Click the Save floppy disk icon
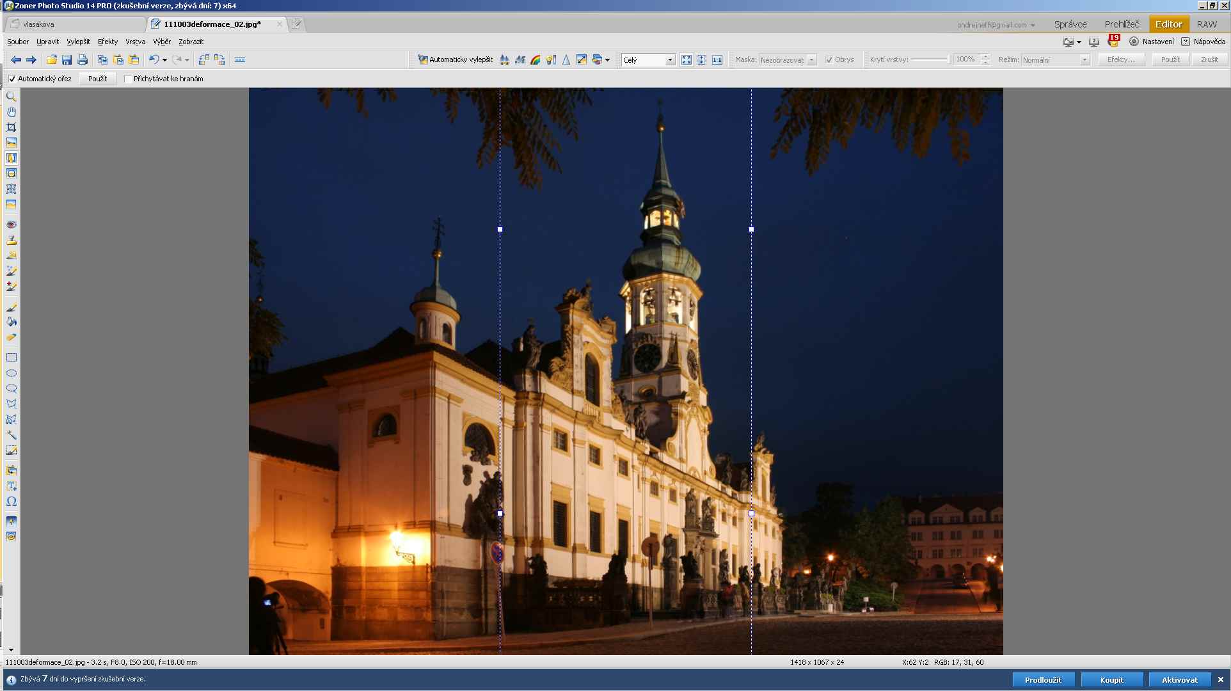The height and width of the screenshot is (691, 1231). (67, 60)
